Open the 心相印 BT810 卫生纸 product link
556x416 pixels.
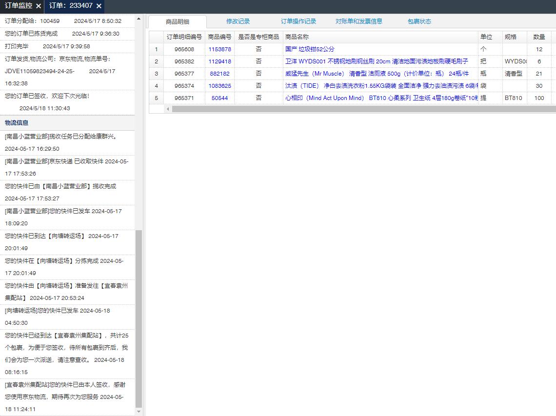pos(381,98)
